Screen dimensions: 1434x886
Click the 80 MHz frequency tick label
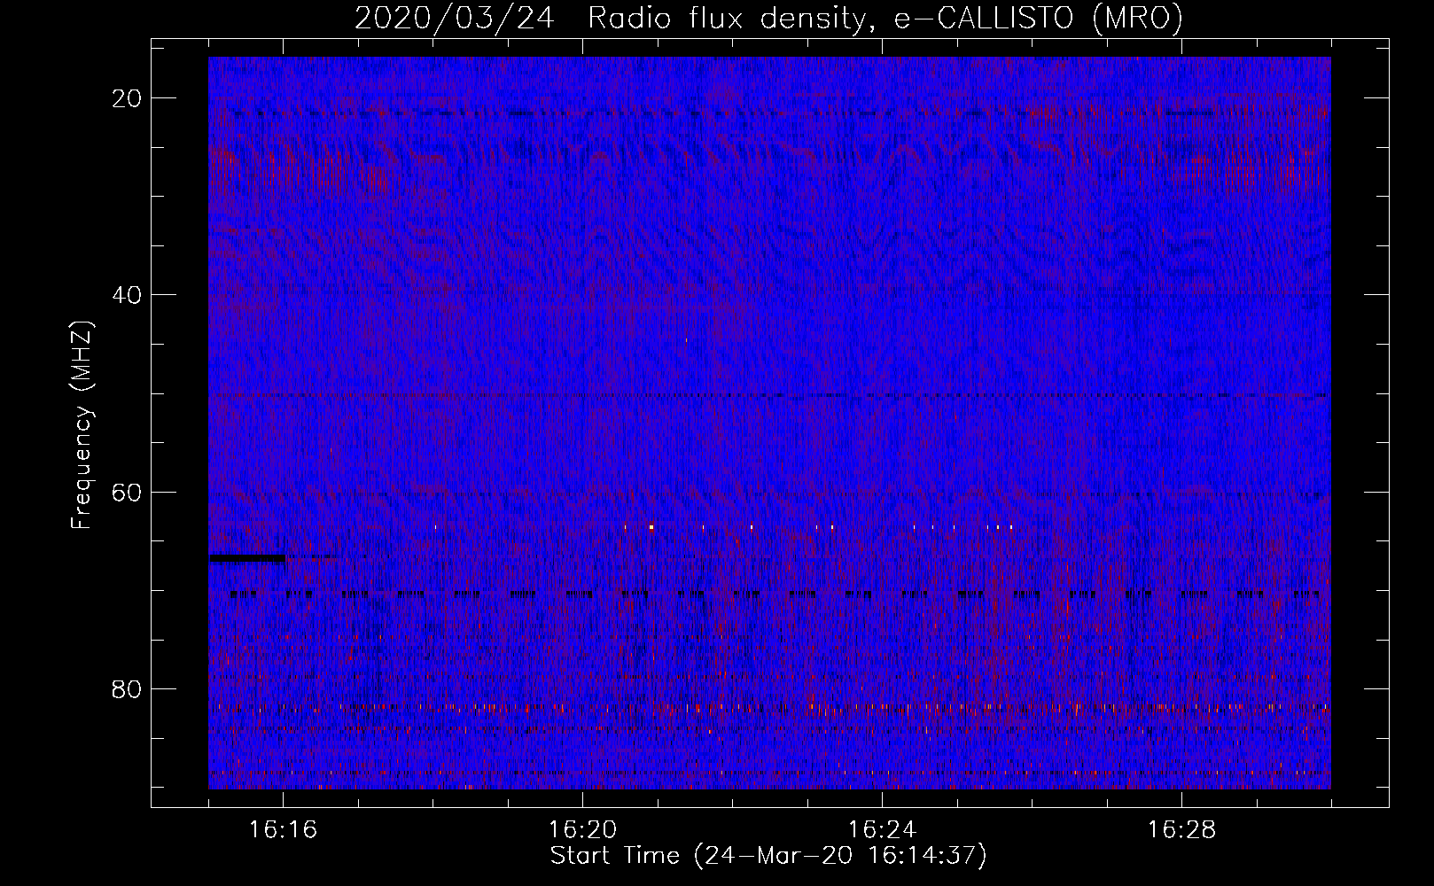(x=128, y=688)
